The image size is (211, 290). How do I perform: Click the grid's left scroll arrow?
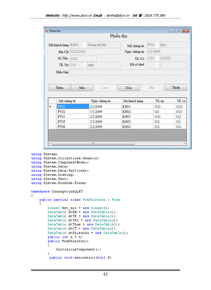[50, 143]
